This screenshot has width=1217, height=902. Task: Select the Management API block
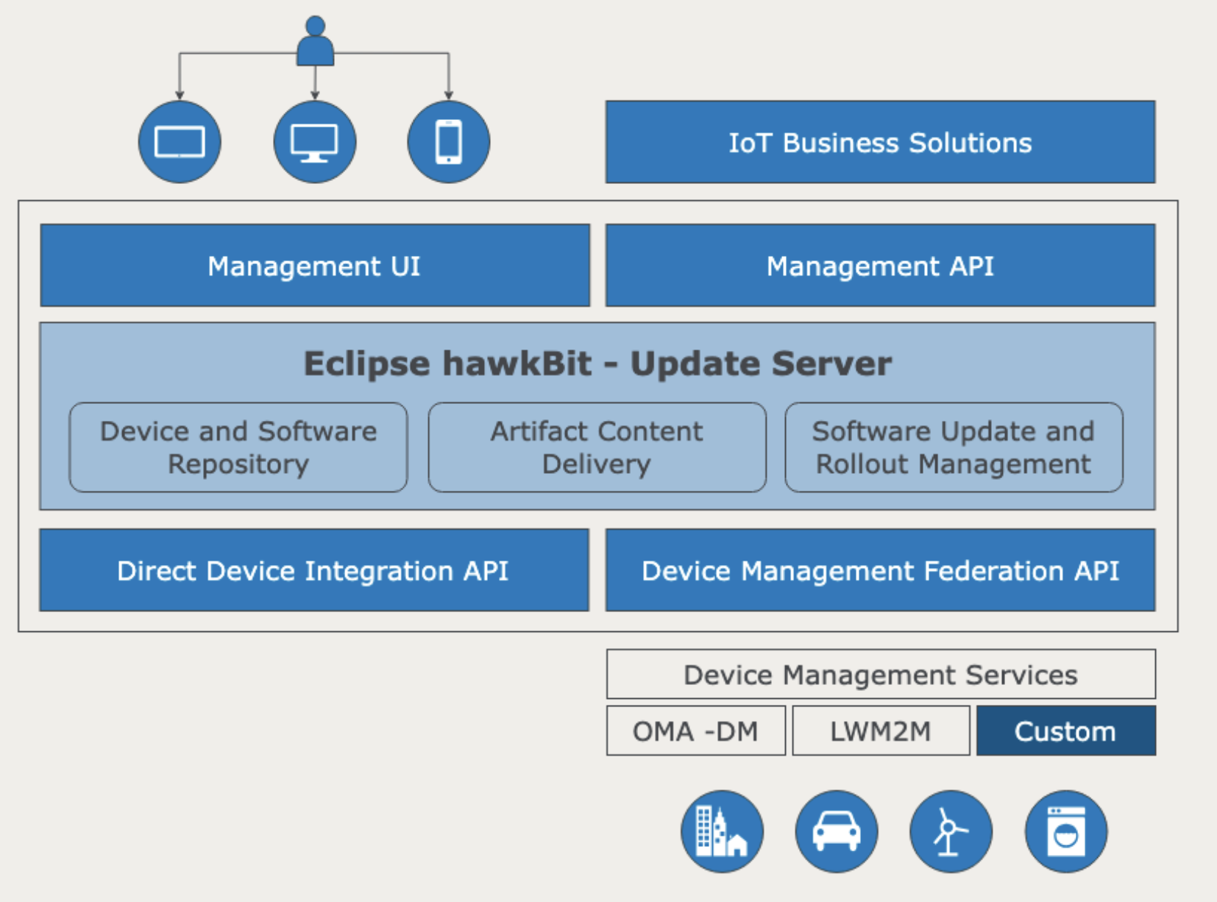pos(880,266)
